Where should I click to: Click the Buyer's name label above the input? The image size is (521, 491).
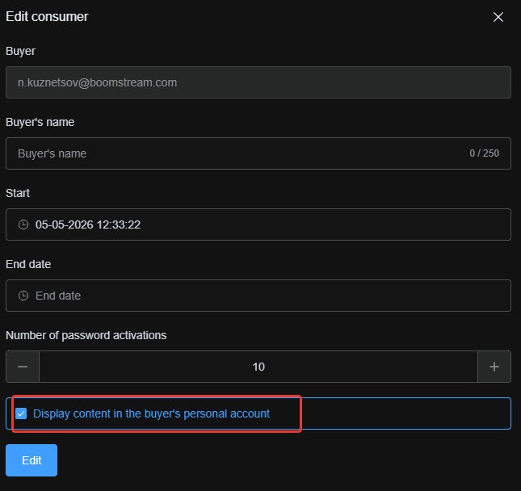pos(40,122)
